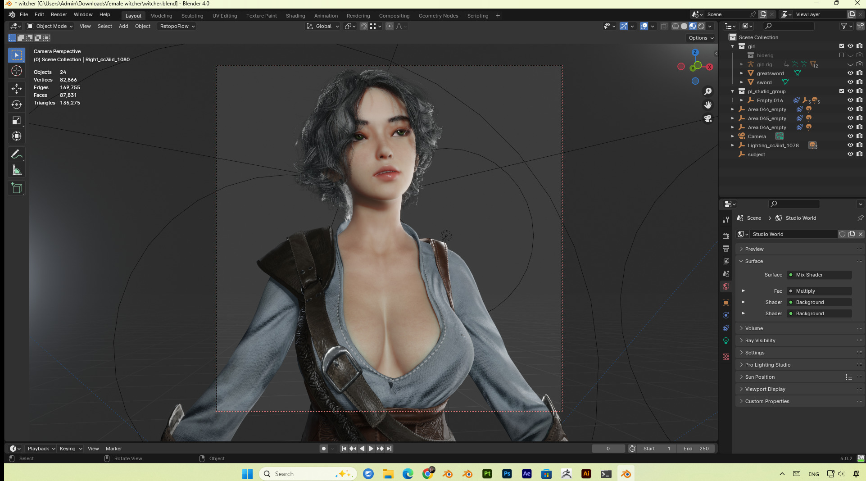Play the animation forward

[x=371, y=449]
